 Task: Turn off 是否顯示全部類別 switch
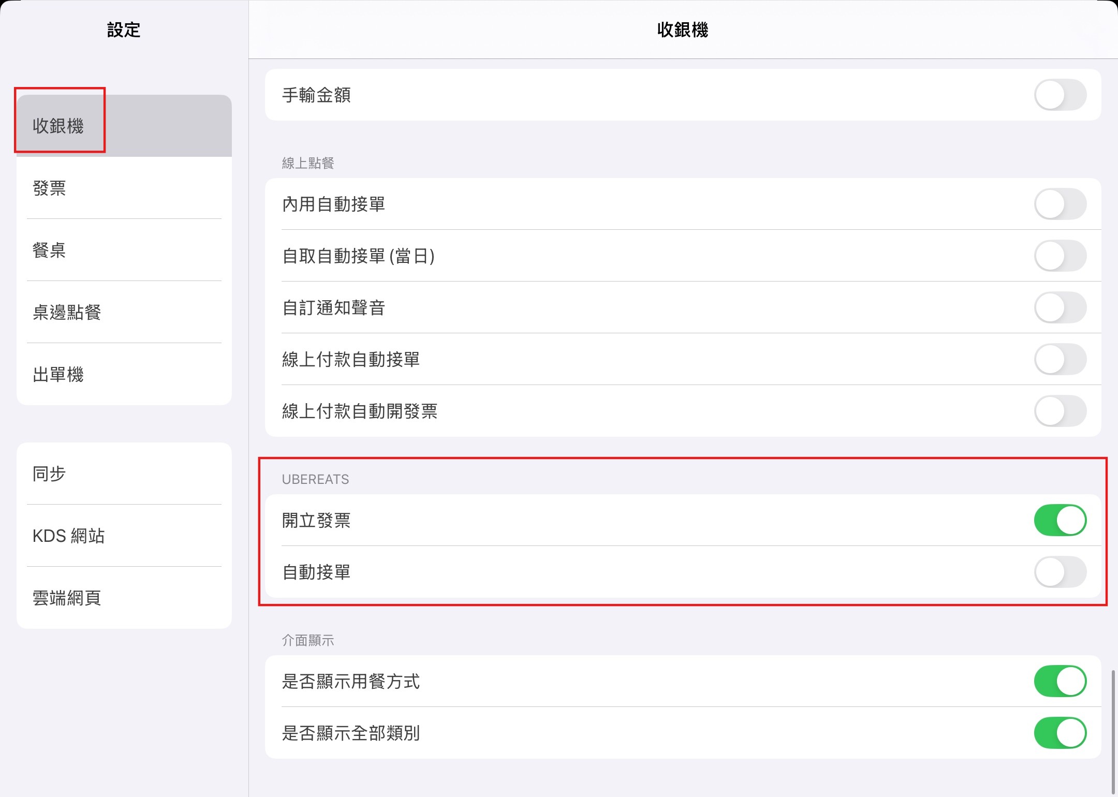tap(1060, 733)
